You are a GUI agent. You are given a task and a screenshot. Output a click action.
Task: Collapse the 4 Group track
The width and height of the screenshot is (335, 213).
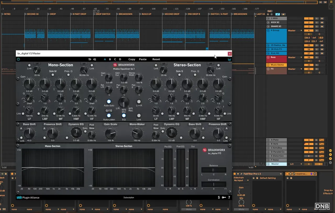[268, 31]
